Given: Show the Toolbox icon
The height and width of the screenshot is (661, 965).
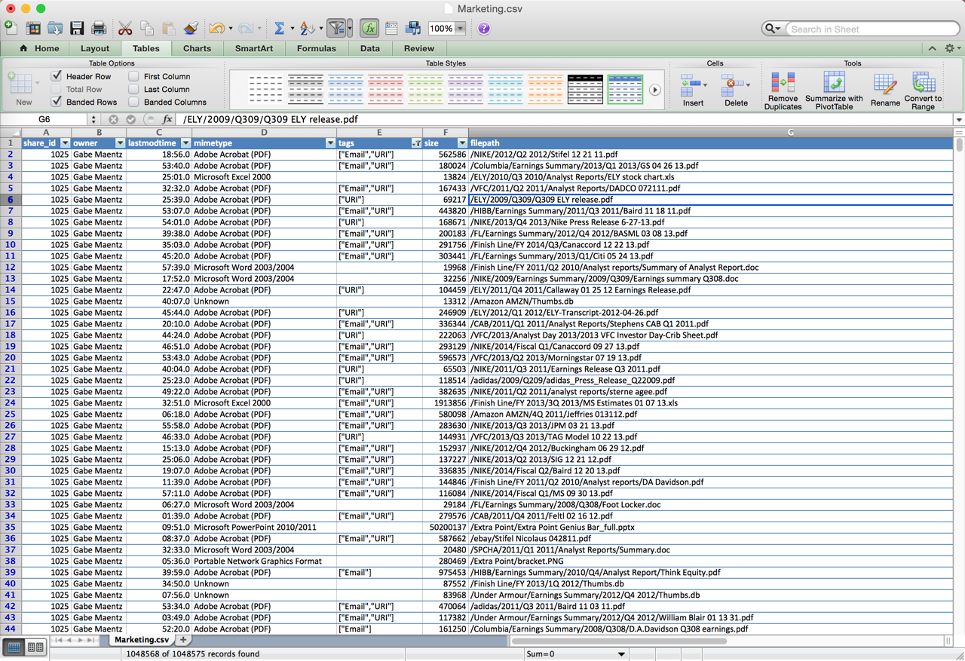Looking at the screenshot, I should click(x=391, y=28).
